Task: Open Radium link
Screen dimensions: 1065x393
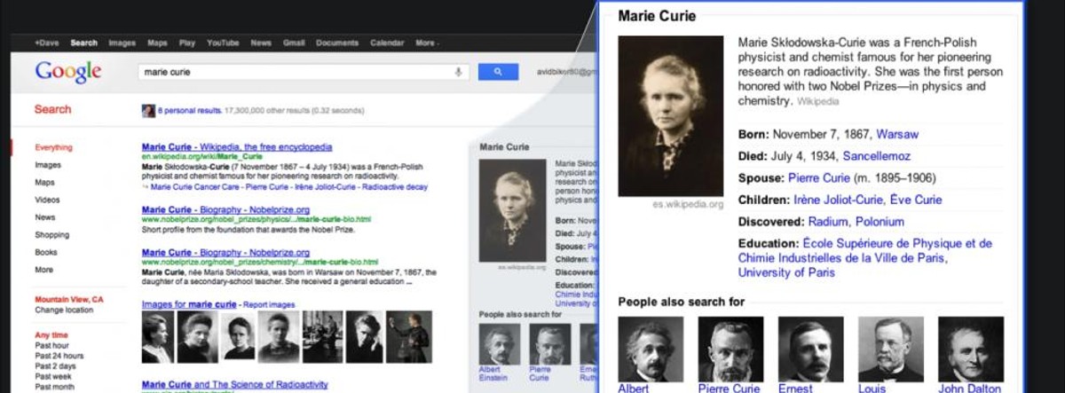Action: tap(828, 222)
